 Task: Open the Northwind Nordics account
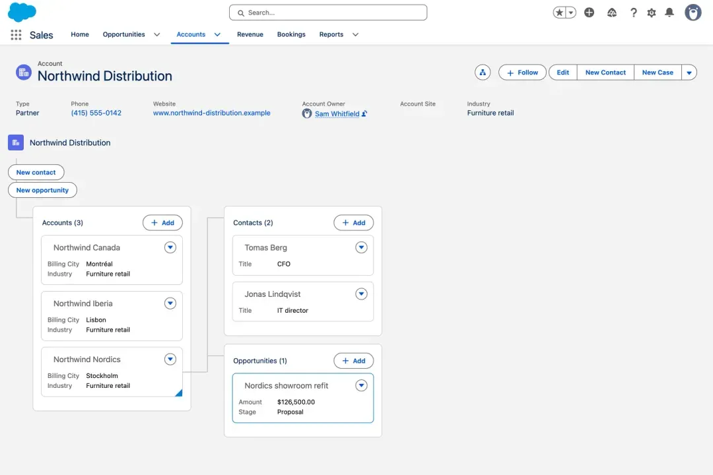tap(87, 360)
